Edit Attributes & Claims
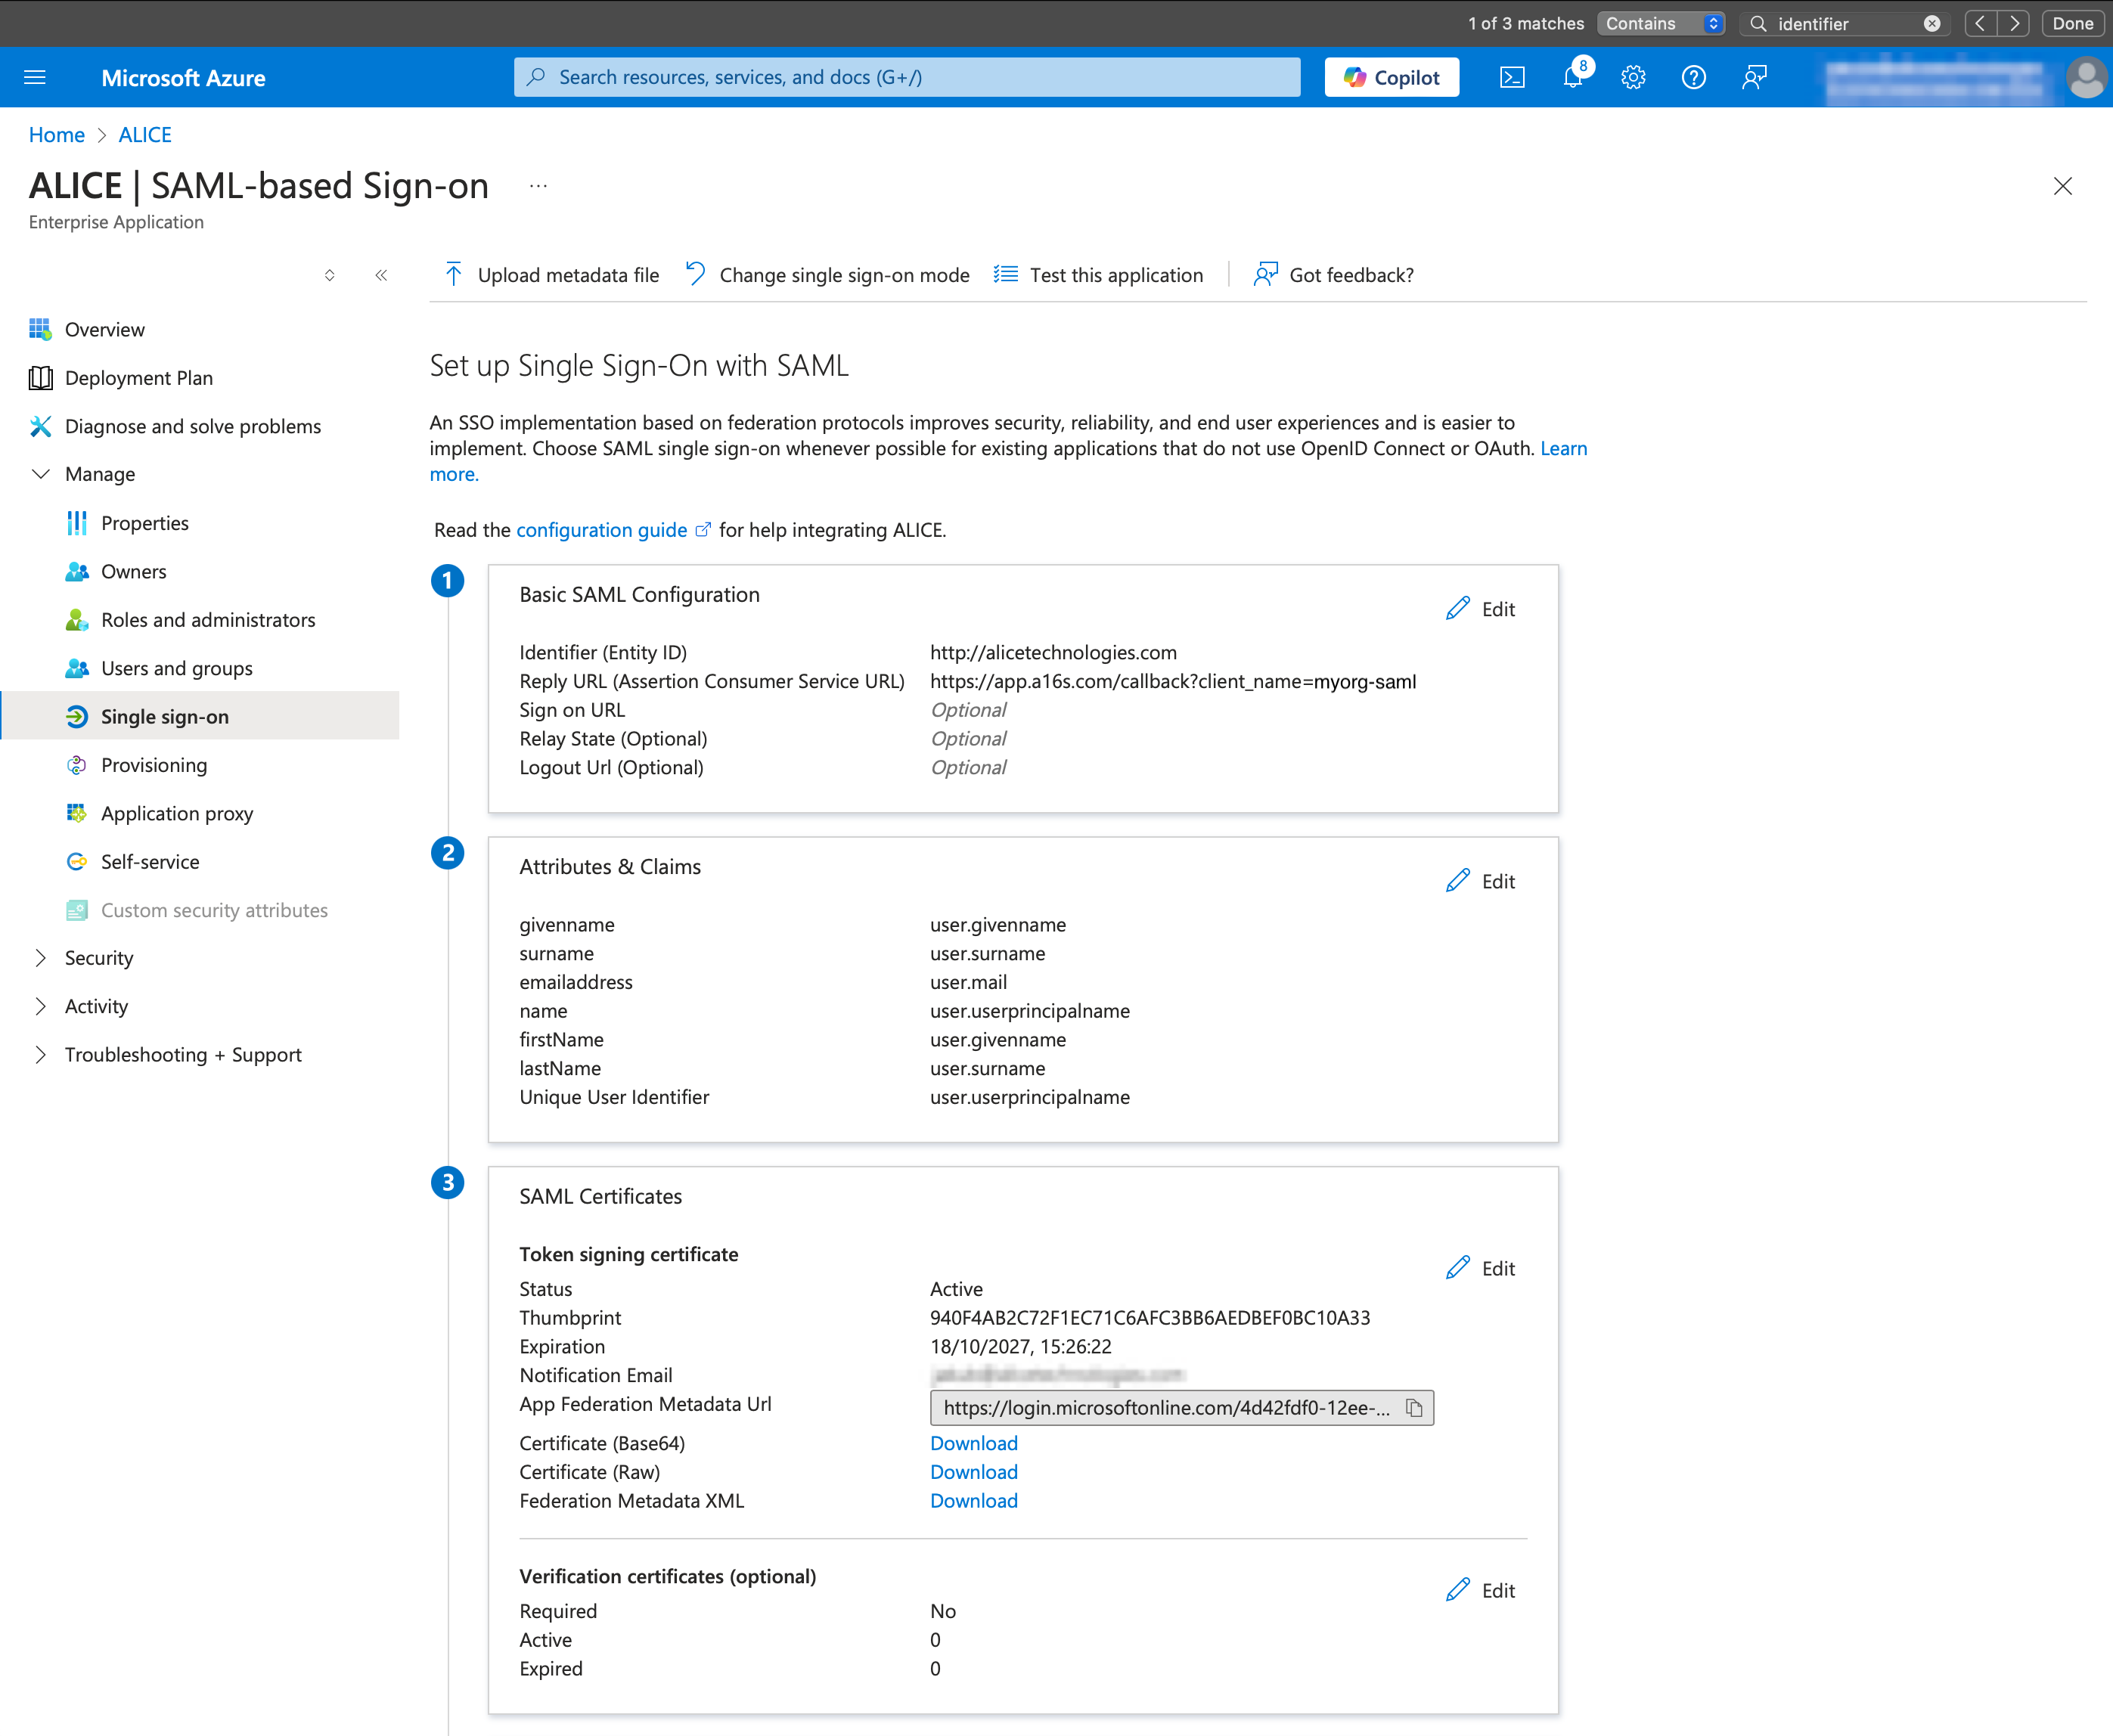 (x=1481, y=881)
